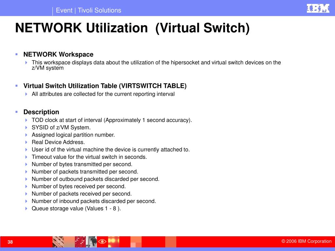335x251 pixels.
Task: Click the IBM logo in the header
Action: 318,8
